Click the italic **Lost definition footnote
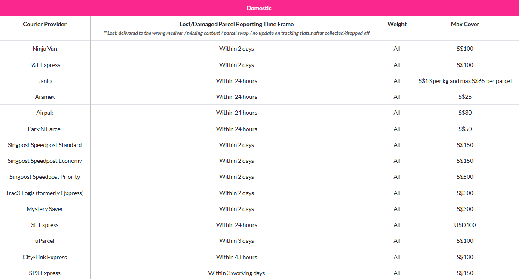 (x=236, y=33)
